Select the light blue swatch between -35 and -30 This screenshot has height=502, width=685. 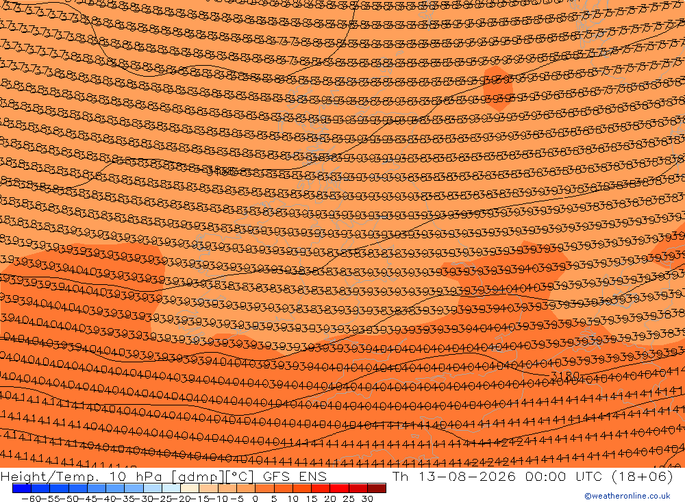coord(134,488)
